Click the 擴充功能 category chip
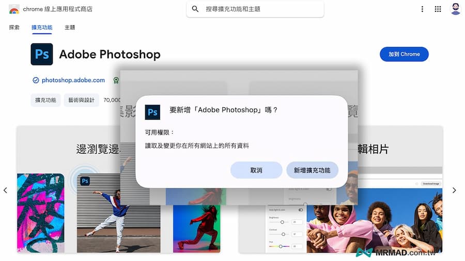 click(45, 100)
